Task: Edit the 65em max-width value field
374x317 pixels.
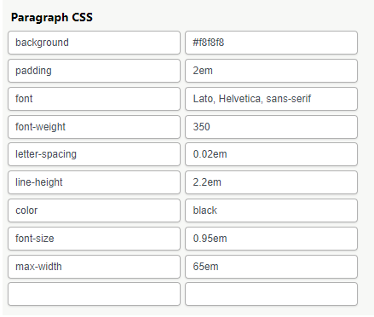Action: pos(271,267)
